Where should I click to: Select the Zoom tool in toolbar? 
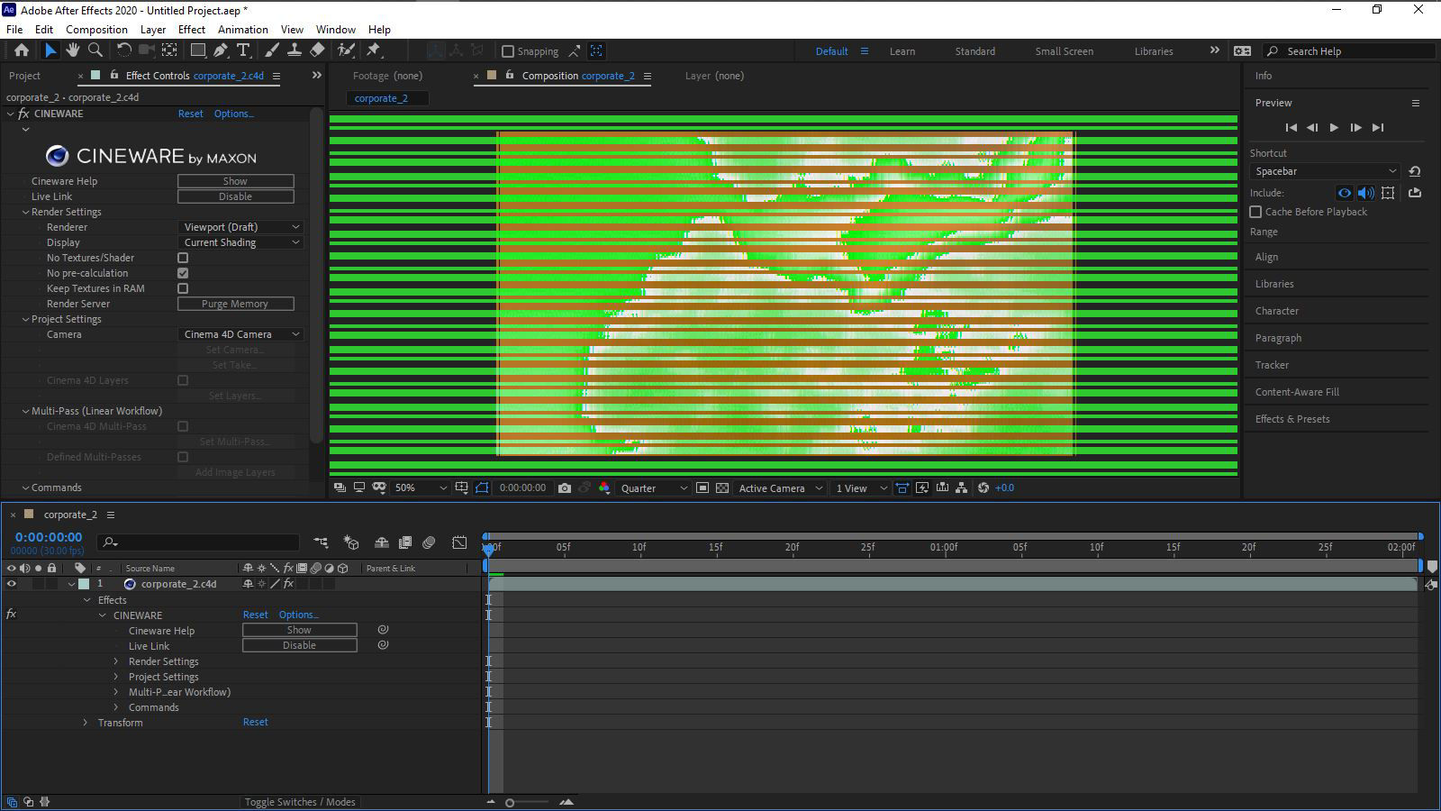coord(95,50)
